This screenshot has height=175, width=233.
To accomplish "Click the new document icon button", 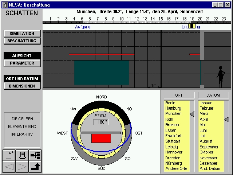I will coord(9,155).
